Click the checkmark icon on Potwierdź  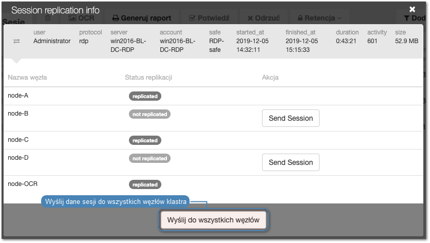[192, 18]
